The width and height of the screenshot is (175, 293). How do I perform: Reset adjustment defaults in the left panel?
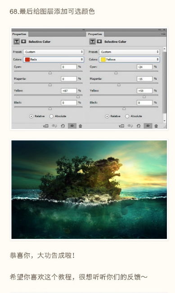coord(63,126)
